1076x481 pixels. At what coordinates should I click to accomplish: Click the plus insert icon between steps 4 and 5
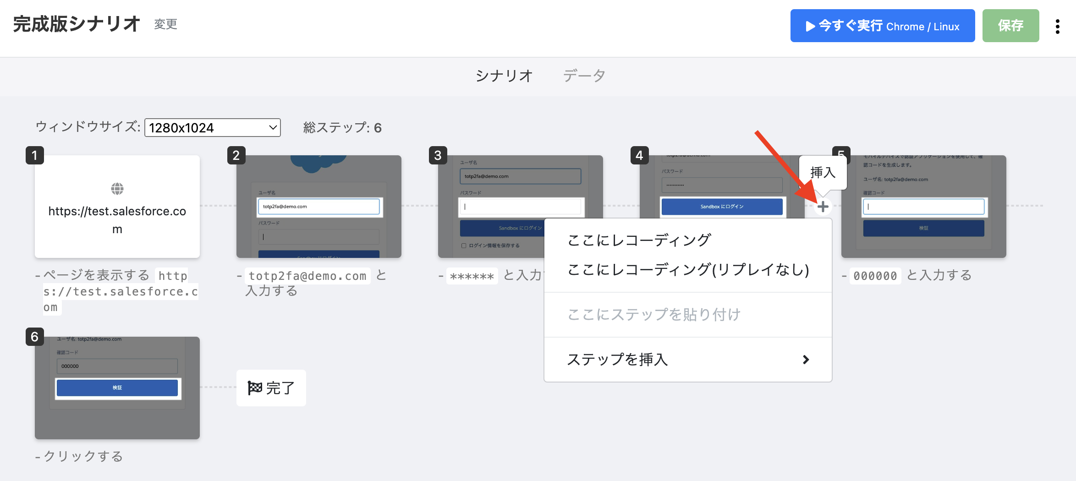(823, 207)
